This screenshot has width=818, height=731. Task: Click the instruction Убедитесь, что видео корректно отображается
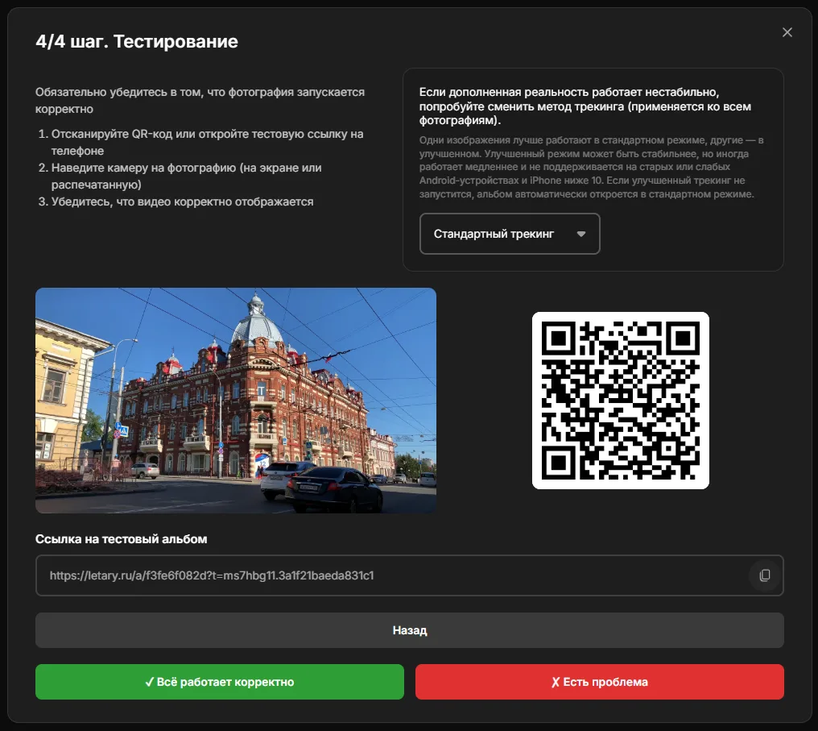tap(182, 201)
